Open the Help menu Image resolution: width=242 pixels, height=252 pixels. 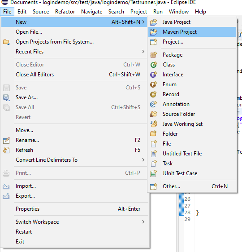(200, 12)
